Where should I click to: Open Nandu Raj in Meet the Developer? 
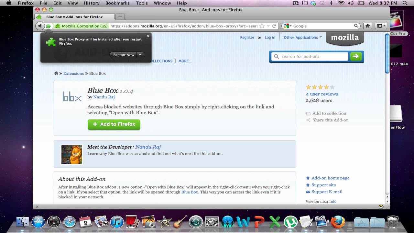148,147
